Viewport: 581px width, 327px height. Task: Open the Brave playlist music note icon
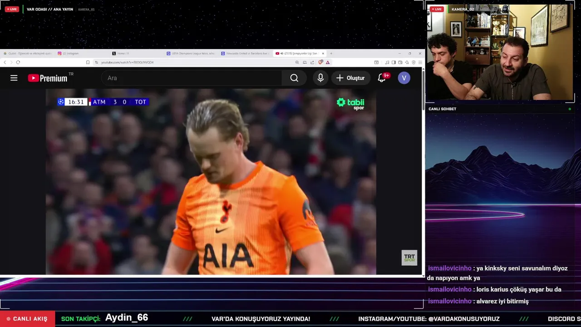(387, 62)
